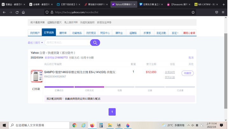Click the shield tracking protection icon
The image size is (229, 129).
click(x=47, y=12)
